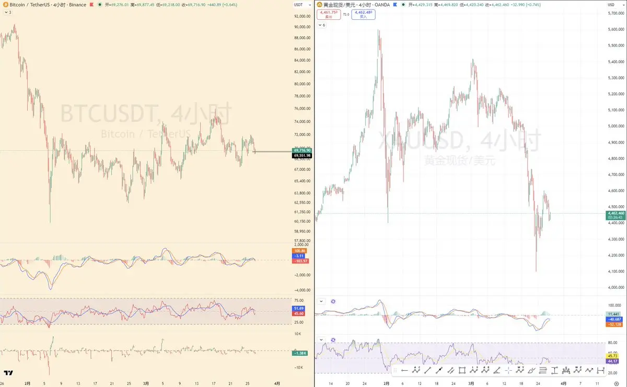
Task: Collapse the gold RSI pane legend
Action: [x=321, y=339]
